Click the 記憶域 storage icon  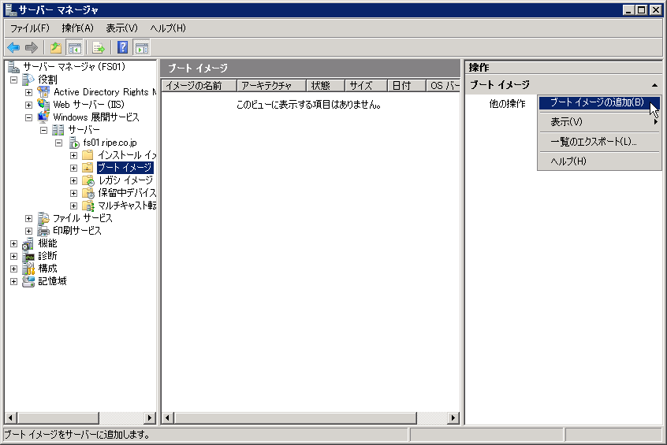click(28, 281)
